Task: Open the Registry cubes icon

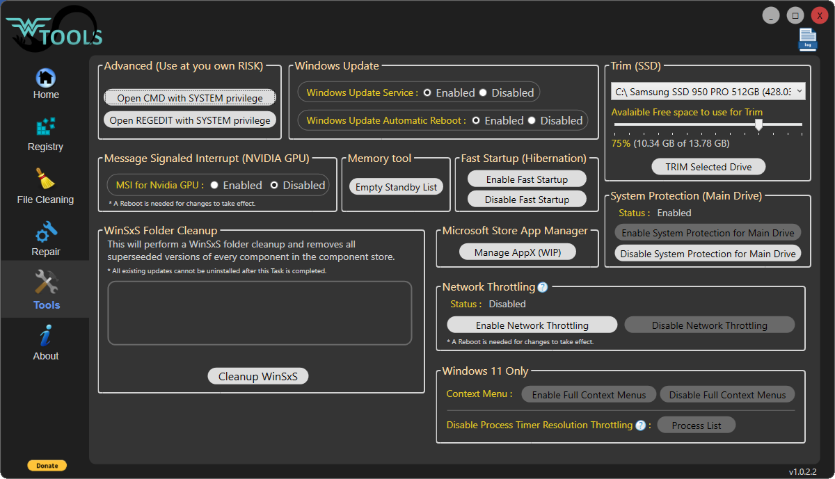Action: (x=45, y=128)
